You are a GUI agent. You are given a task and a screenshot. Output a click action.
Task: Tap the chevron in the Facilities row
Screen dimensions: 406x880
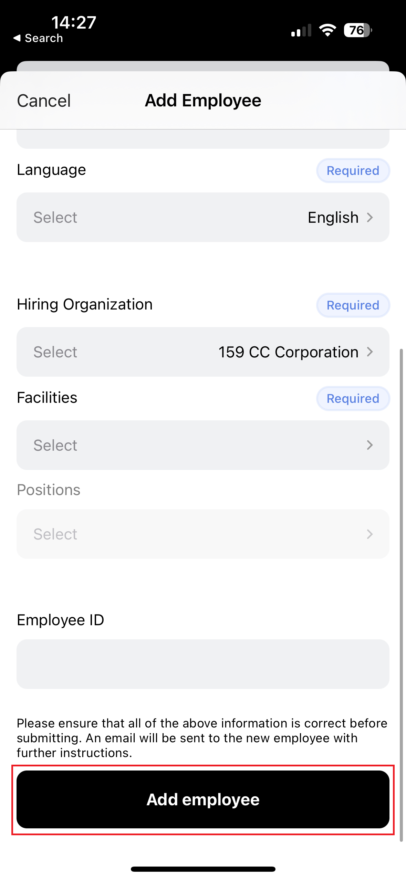[x=370, y=445]
